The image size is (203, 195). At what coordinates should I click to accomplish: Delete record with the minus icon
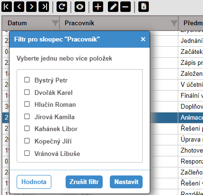coord(126,7)
